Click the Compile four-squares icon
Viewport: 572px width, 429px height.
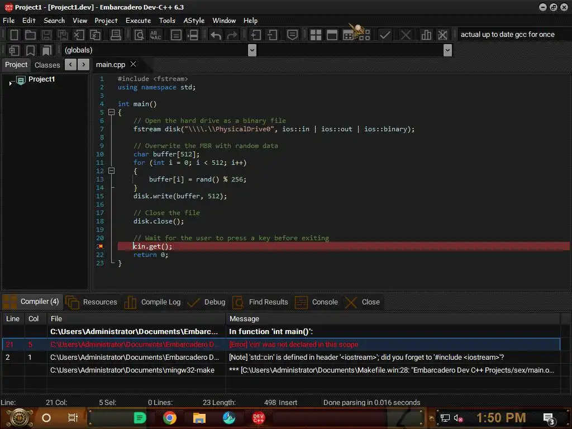316,35
